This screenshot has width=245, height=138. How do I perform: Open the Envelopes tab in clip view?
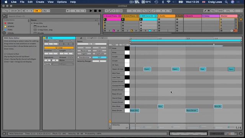pos(92,38)
